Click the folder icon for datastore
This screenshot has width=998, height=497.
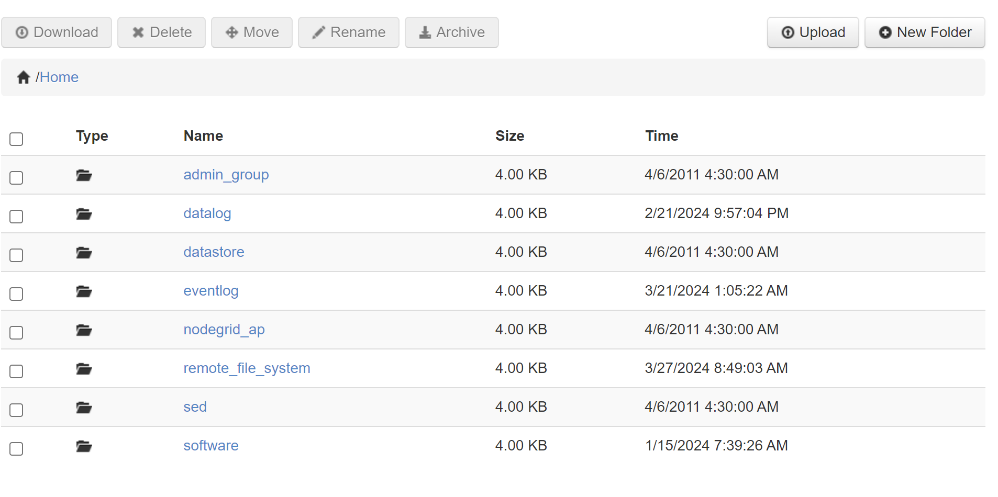tap(84, 253)
